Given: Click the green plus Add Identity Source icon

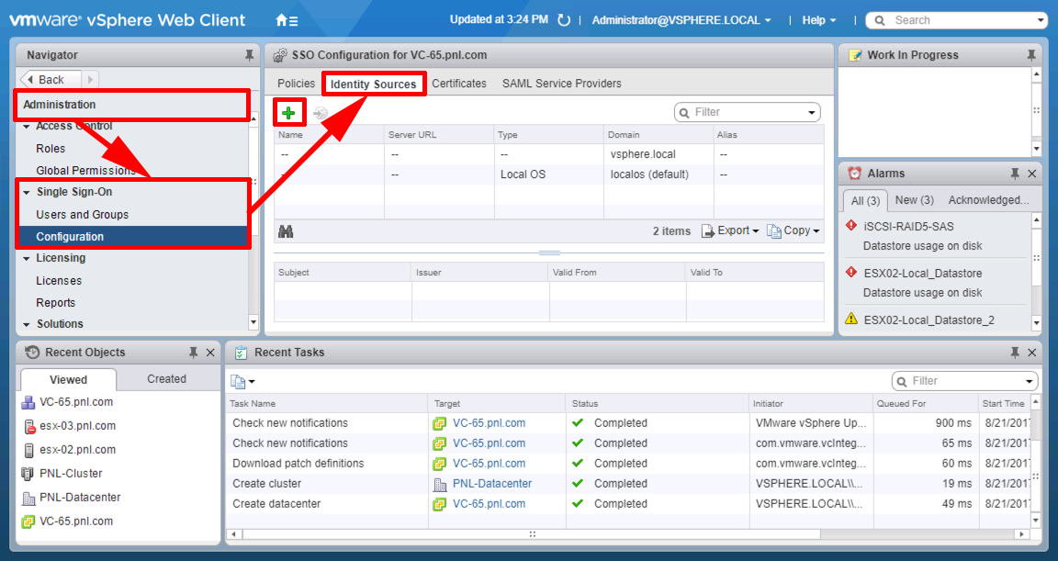Looking at the screenshot, I should [x=288, y=113].
